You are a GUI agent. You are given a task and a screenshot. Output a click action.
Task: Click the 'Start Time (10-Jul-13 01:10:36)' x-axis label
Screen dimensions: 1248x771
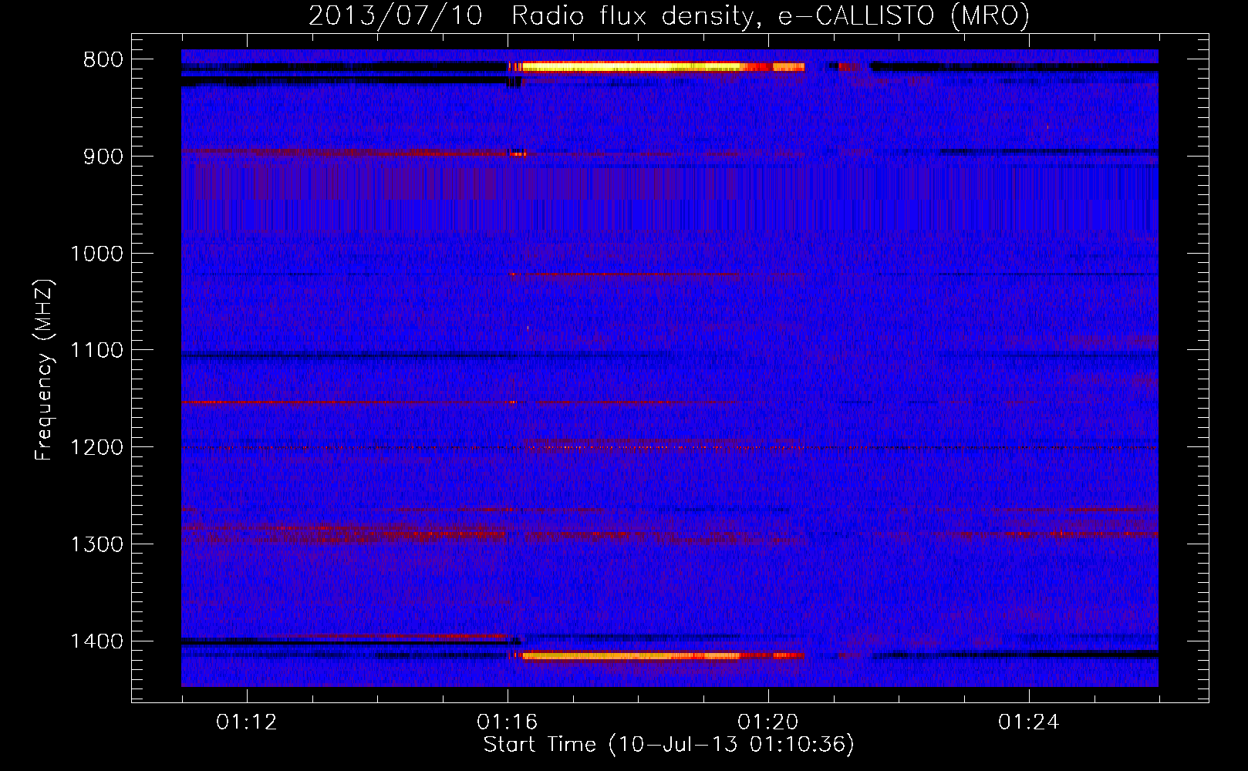[x=669, y=745]
